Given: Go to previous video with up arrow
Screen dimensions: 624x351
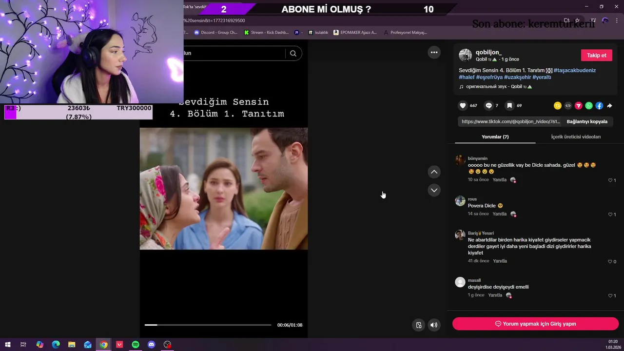Looking at the screenshot, I should tap(434, 172).
